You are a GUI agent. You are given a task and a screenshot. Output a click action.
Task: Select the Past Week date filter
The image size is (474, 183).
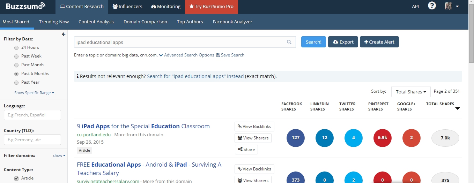click(16, 56)
